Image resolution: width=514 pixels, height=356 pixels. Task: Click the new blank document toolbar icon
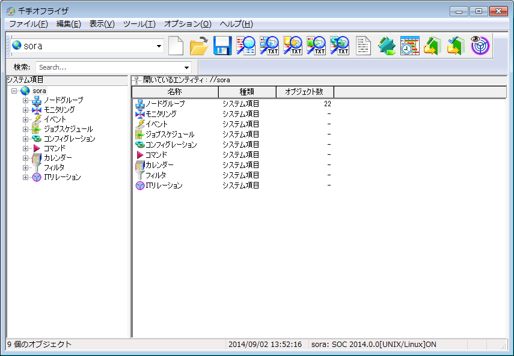pos(176,46)
